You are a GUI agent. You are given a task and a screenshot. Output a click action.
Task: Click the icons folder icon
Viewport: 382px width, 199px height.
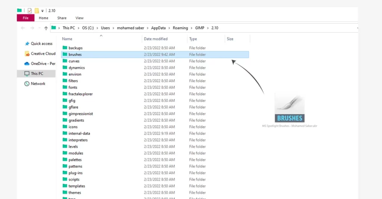(x=65, y=126)
